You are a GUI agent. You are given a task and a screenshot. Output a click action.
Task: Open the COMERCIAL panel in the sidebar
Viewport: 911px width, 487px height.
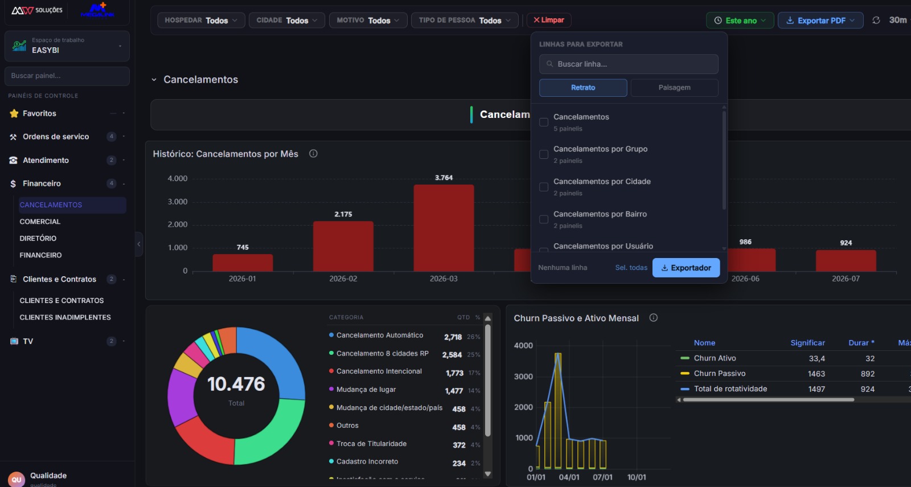[x=40, y=222]
